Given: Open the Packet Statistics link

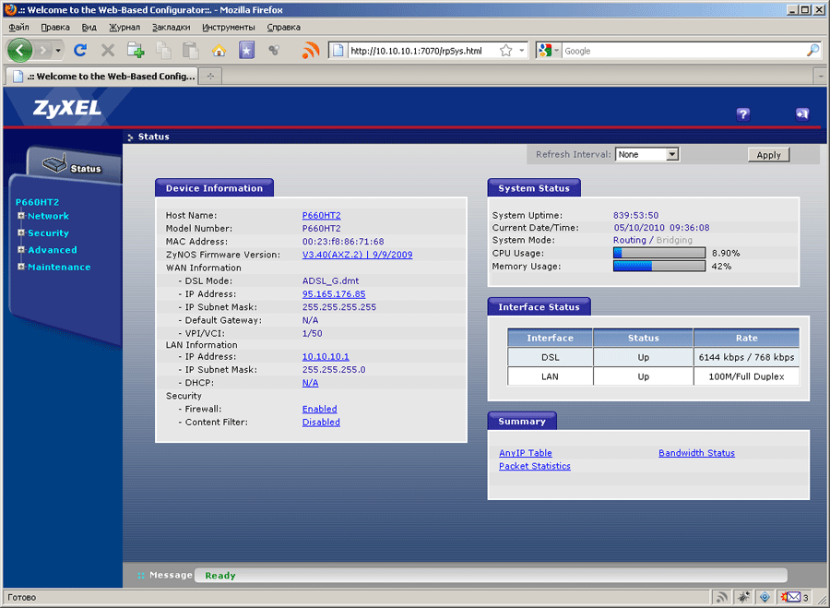Looking at the screenshot, I should point(535,466).
